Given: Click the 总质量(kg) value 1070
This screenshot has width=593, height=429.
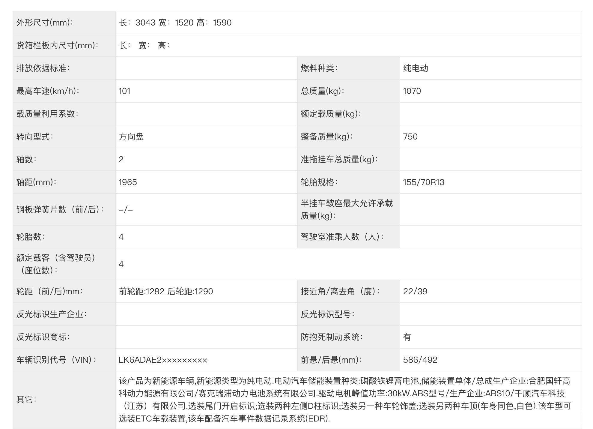Looking at the screenshot, I should coord(412,91).
